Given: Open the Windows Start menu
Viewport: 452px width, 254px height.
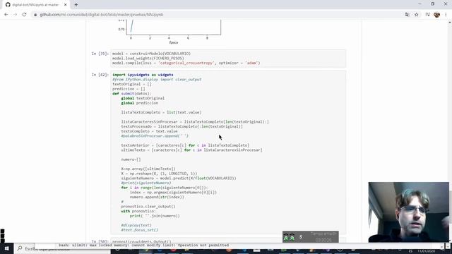Looking at the screenshot, I should (6, 248).
